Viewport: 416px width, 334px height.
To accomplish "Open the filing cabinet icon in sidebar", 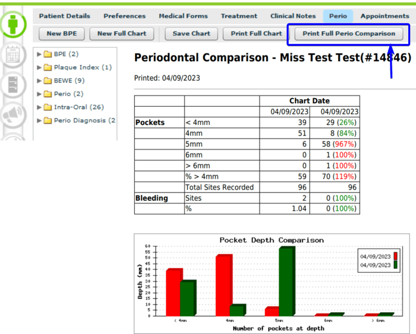I will pyautogui.click(x=12, y=85).
